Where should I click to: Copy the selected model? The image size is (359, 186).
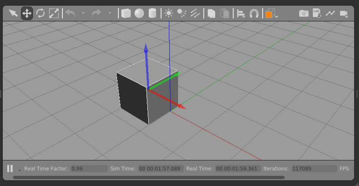(211, 13)
